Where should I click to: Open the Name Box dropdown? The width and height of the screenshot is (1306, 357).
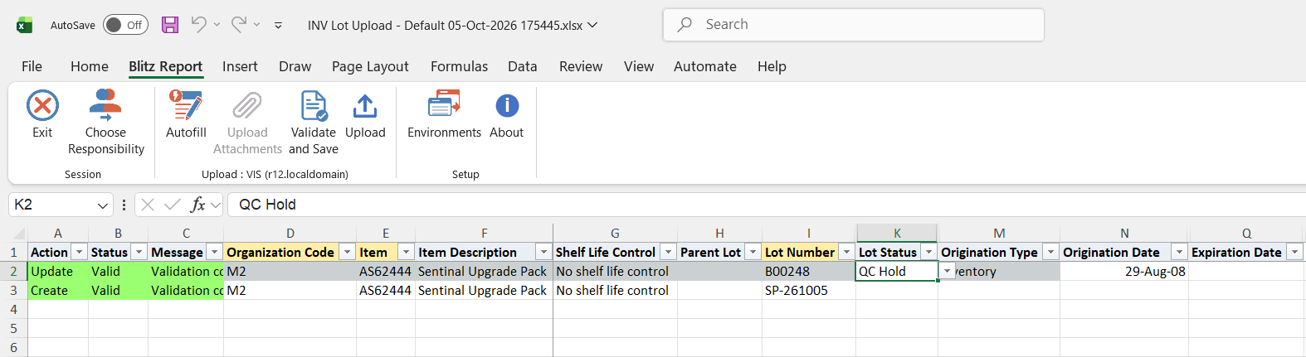103,205
